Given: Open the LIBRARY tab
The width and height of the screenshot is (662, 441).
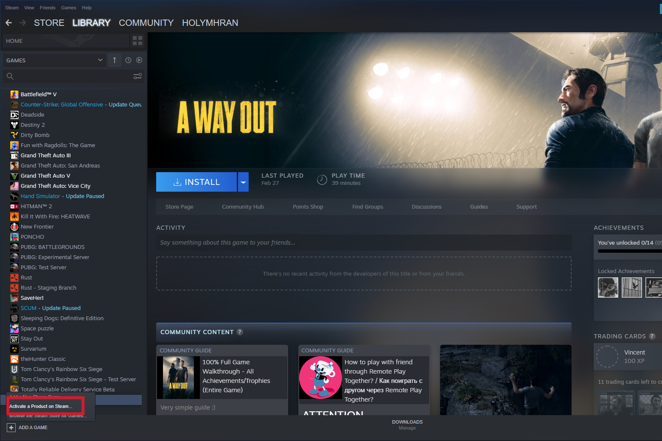Looking at the screenshot, I should [x=91, y=23].
